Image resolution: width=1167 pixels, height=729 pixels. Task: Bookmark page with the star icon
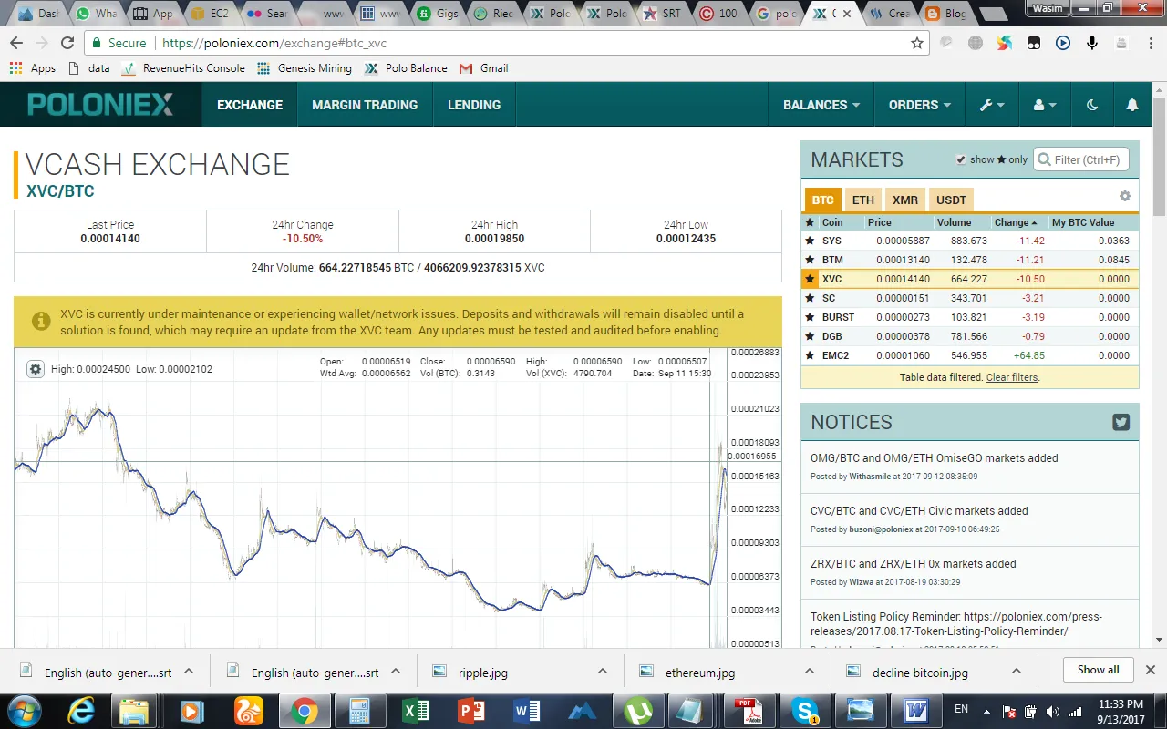(917, 43)
